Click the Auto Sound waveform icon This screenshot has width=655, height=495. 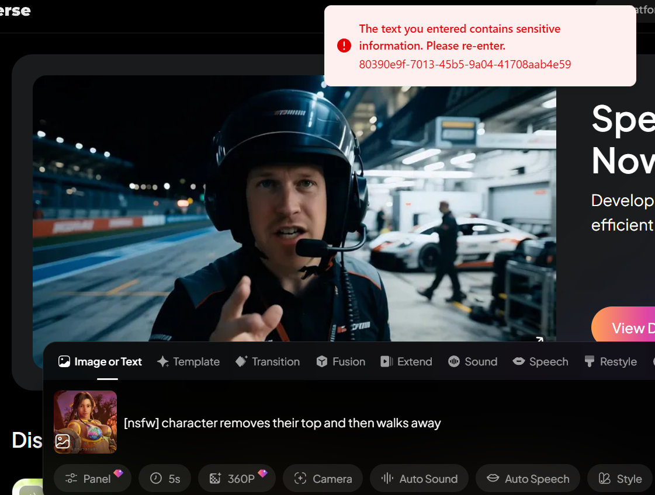pyautogui.click(x=387, y=478)
